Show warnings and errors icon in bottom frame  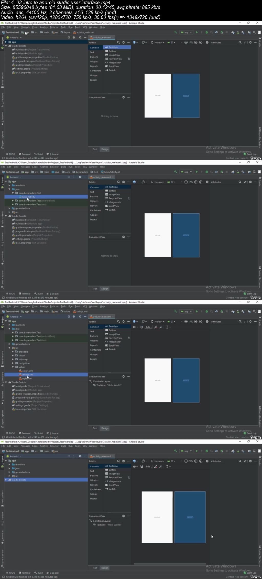(207, 461)
